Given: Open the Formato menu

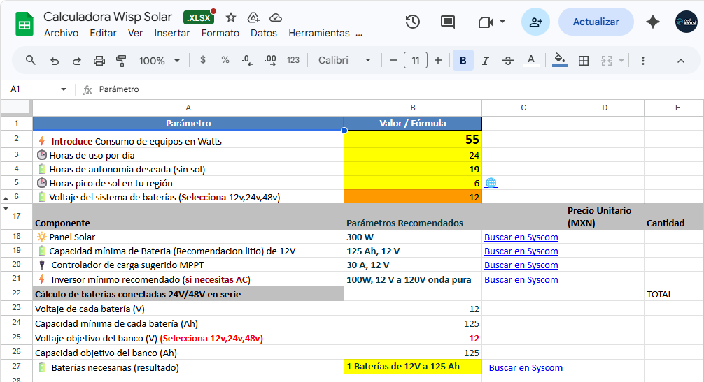Looking at the screenshot, I should coord(220,33).
